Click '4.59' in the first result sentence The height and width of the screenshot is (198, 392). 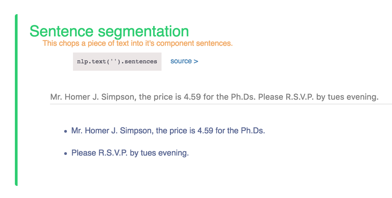coord(205,131)
